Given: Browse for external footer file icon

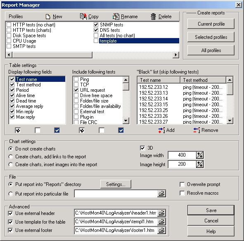Looking at the screenshot, I should pos(161,230).
